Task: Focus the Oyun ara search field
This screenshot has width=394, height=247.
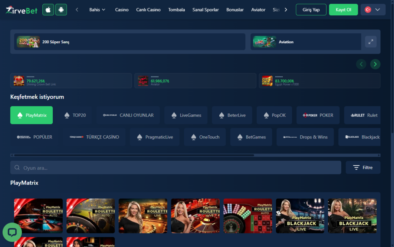Action: click(x=175, y=168)
